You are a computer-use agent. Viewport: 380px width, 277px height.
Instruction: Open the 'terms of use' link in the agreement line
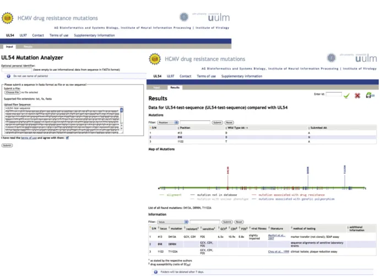[29, 138]
